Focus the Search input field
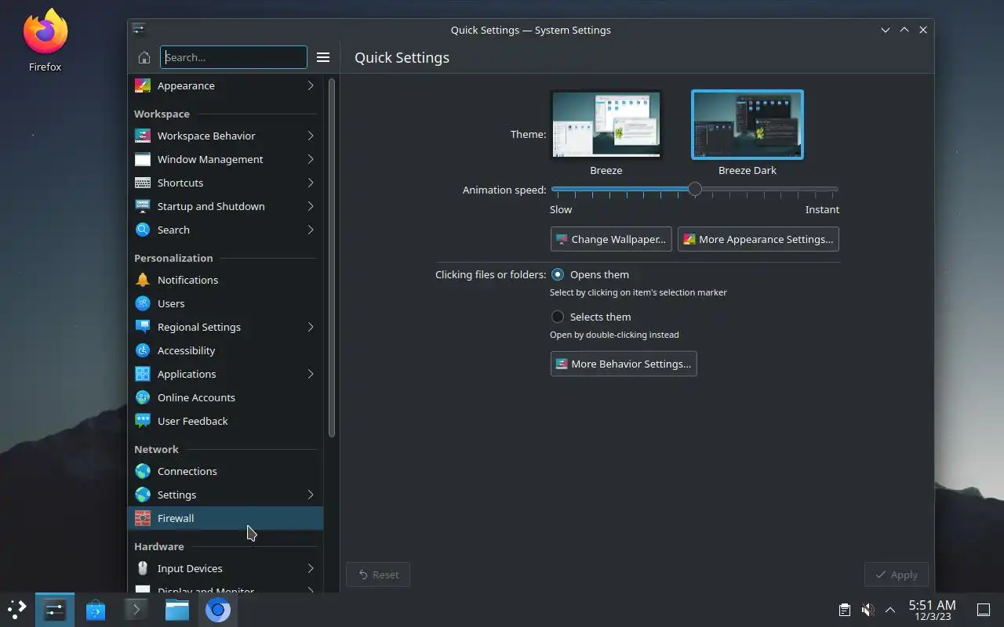Viewport: 1004px width, 627px height. point(234,57)
